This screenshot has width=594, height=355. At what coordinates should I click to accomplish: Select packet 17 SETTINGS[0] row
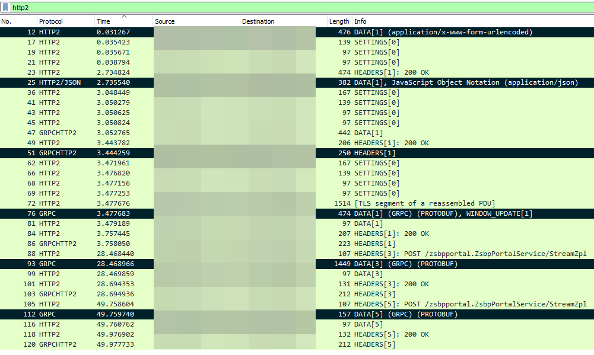tap(297, 42)
